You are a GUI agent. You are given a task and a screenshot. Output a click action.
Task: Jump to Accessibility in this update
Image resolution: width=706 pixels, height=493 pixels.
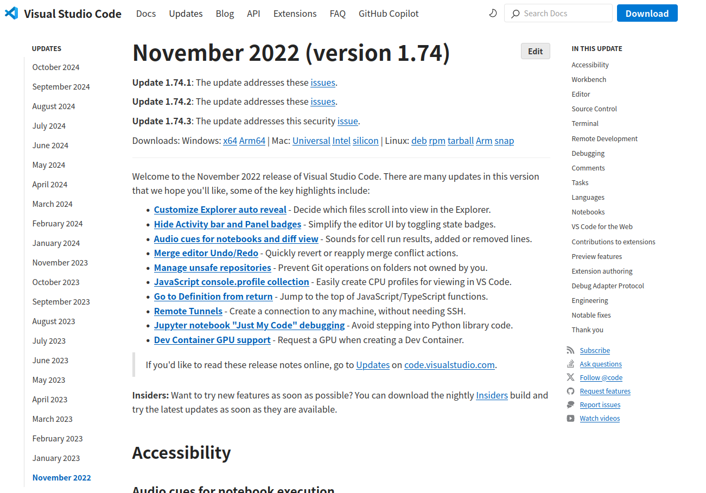590,65
